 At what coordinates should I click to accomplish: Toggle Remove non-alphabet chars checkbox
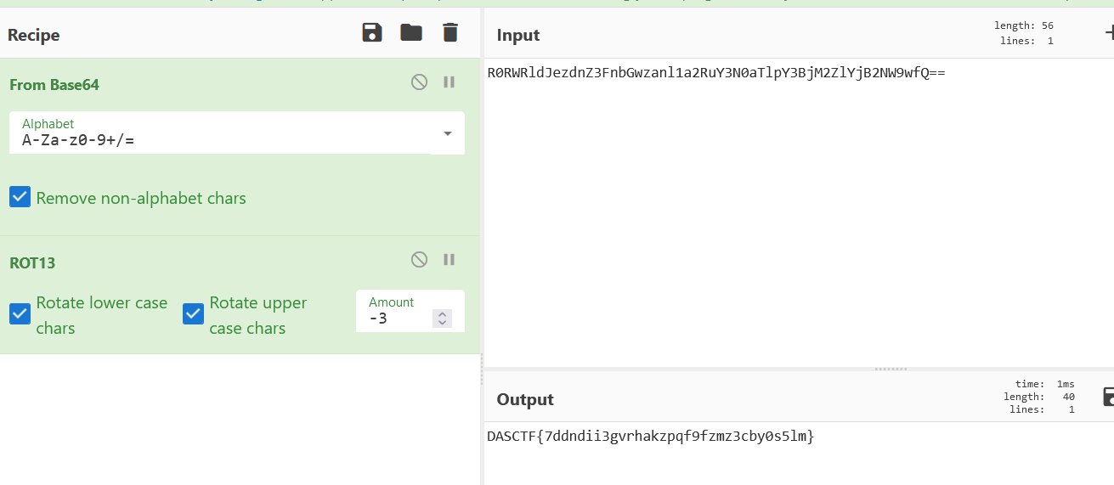(20, 197)
